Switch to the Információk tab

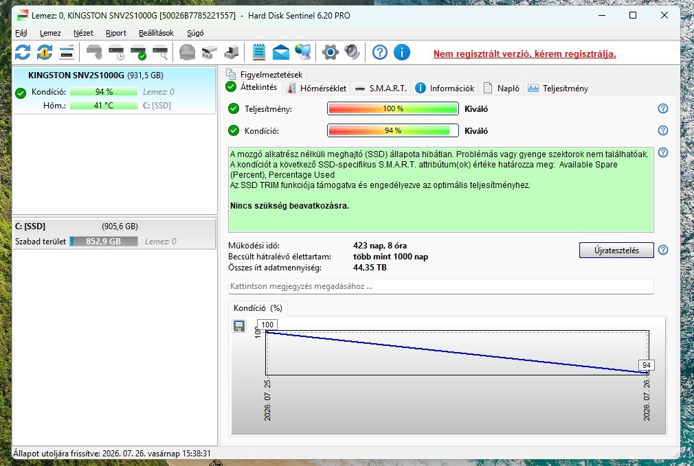445,89
